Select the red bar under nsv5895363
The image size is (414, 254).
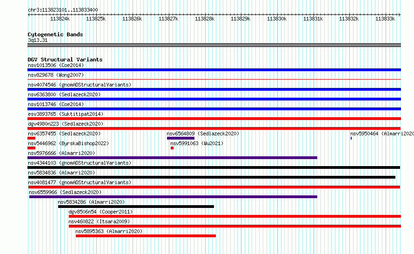coord(146,236)
